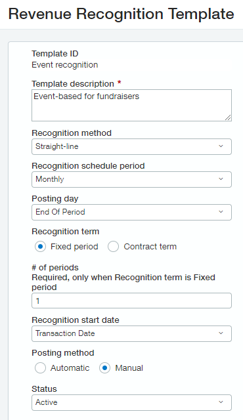Click the Recognition start date chevron arrow
The height and width of the screenshot is (420, 243).
pos(221,333)
